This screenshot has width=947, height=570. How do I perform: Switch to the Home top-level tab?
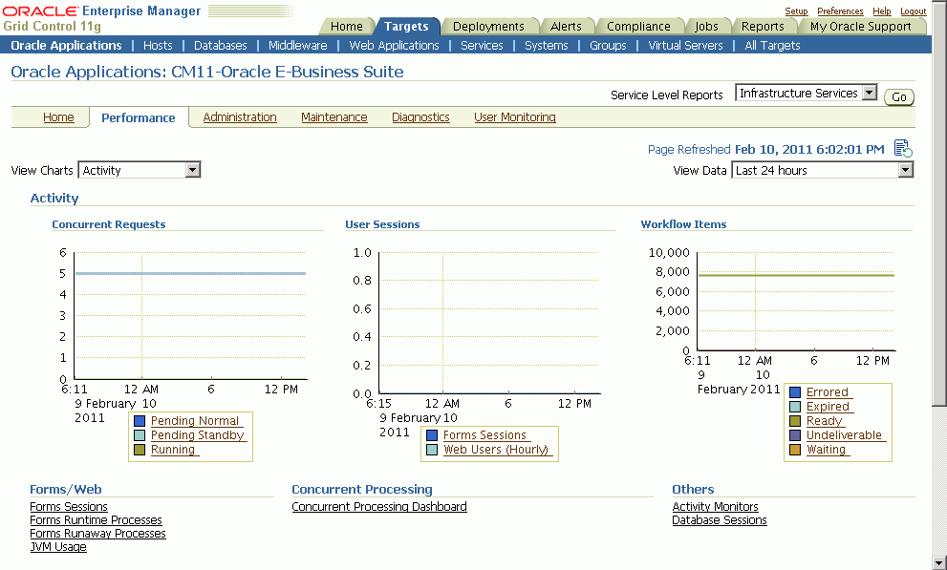pos(346,26)
